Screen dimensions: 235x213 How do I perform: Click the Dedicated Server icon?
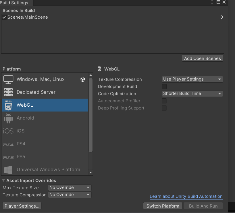(x=8, y=92)
